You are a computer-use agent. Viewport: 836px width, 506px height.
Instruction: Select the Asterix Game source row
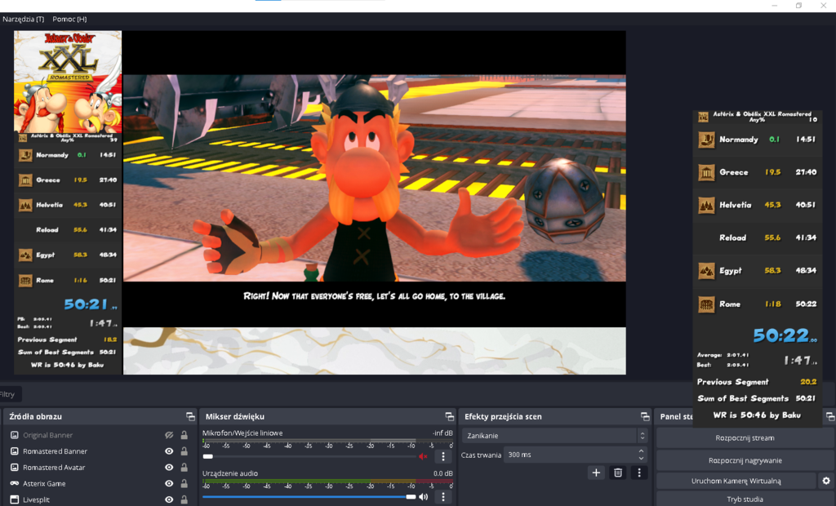point(100,484)
